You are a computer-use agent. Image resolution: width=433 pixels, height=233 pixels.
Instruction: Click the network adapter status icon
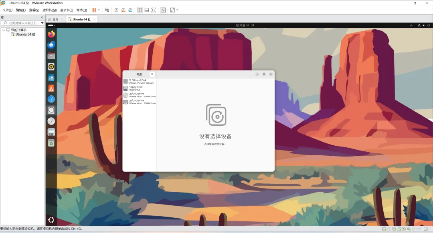pyautogui.click(x=404, y=229)
